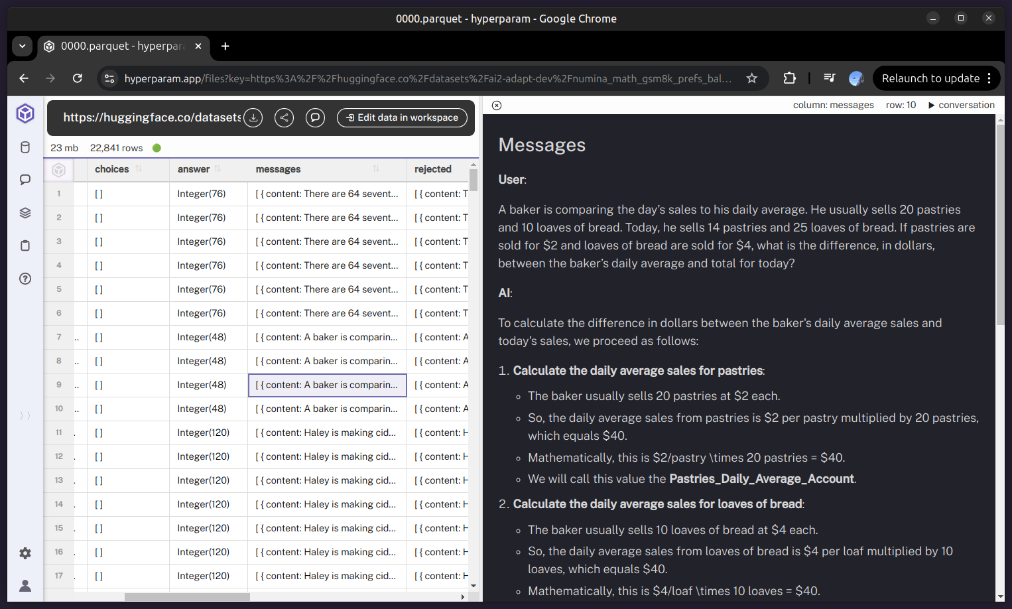Click the download dataset icon
Image resolution: width=1012 pixels, height=609 pixels.
(x=253, y=118)
